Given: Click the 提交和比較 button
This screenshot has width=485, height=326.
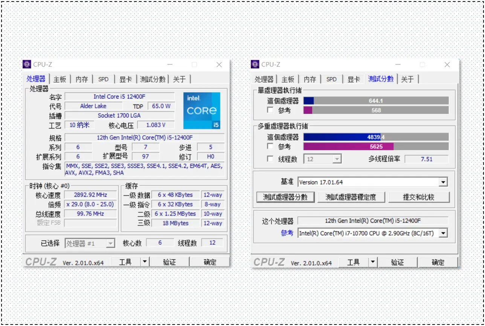Looking at the screenshot, I should [x=419, y=197].
